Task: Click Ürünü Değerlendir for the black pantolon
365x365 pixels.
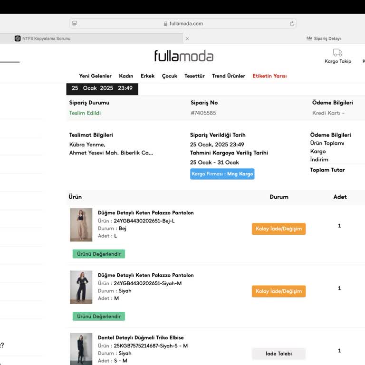Action: click(98, 316)
